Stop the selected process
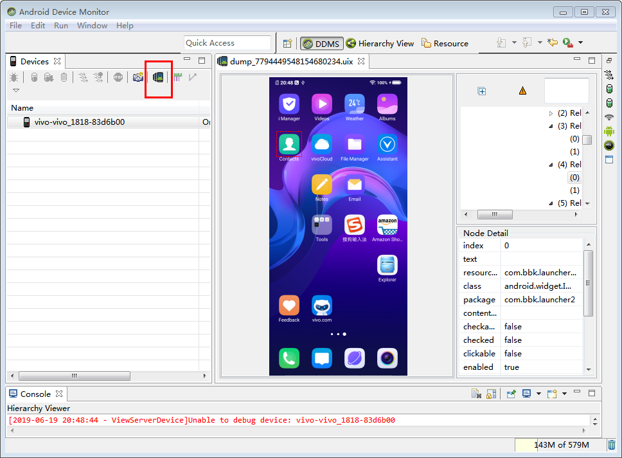 pos(120,77)
